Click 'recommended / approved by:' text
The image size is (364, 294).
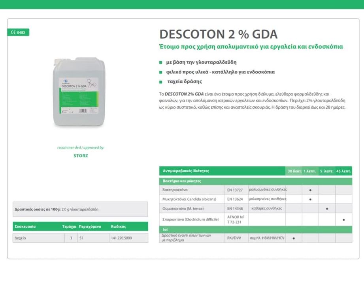coord(81,147)
